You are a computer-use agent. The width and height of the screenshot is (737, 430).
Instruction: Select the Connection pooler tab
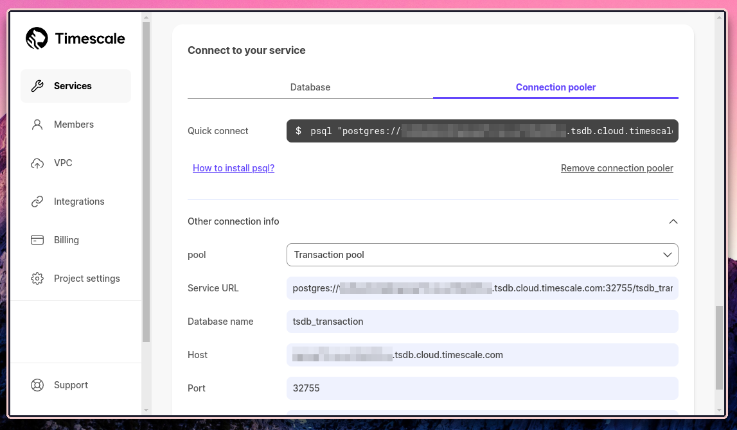coord(556,87)
